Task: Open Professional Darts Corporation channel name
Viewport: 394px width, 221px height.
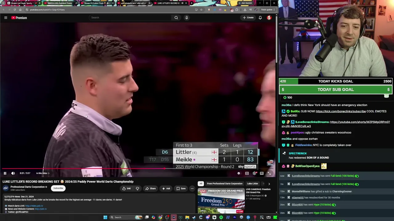Action: (x=27, y=187)
